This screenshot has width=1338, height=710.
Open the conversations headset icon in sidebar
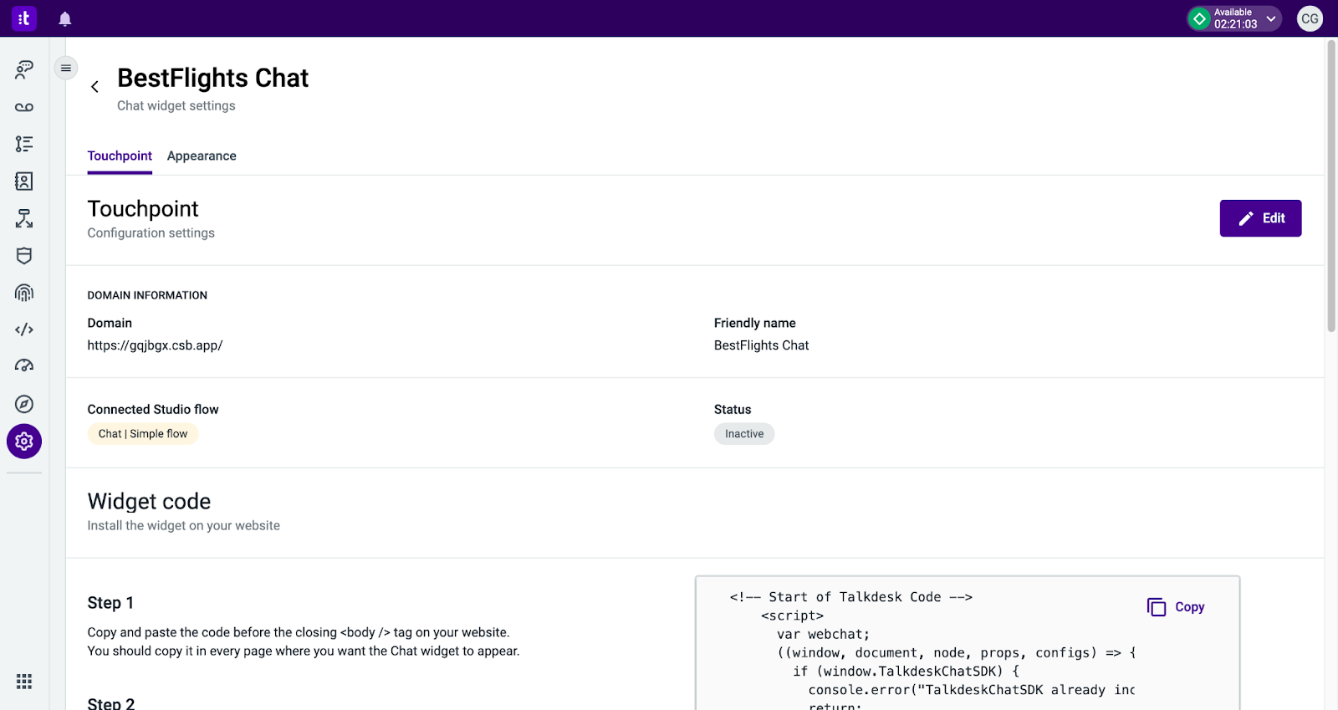pos(24,69)
